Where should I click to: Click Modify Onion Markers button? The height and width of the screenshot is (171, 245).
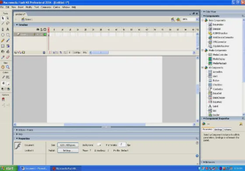coord(65,52)
